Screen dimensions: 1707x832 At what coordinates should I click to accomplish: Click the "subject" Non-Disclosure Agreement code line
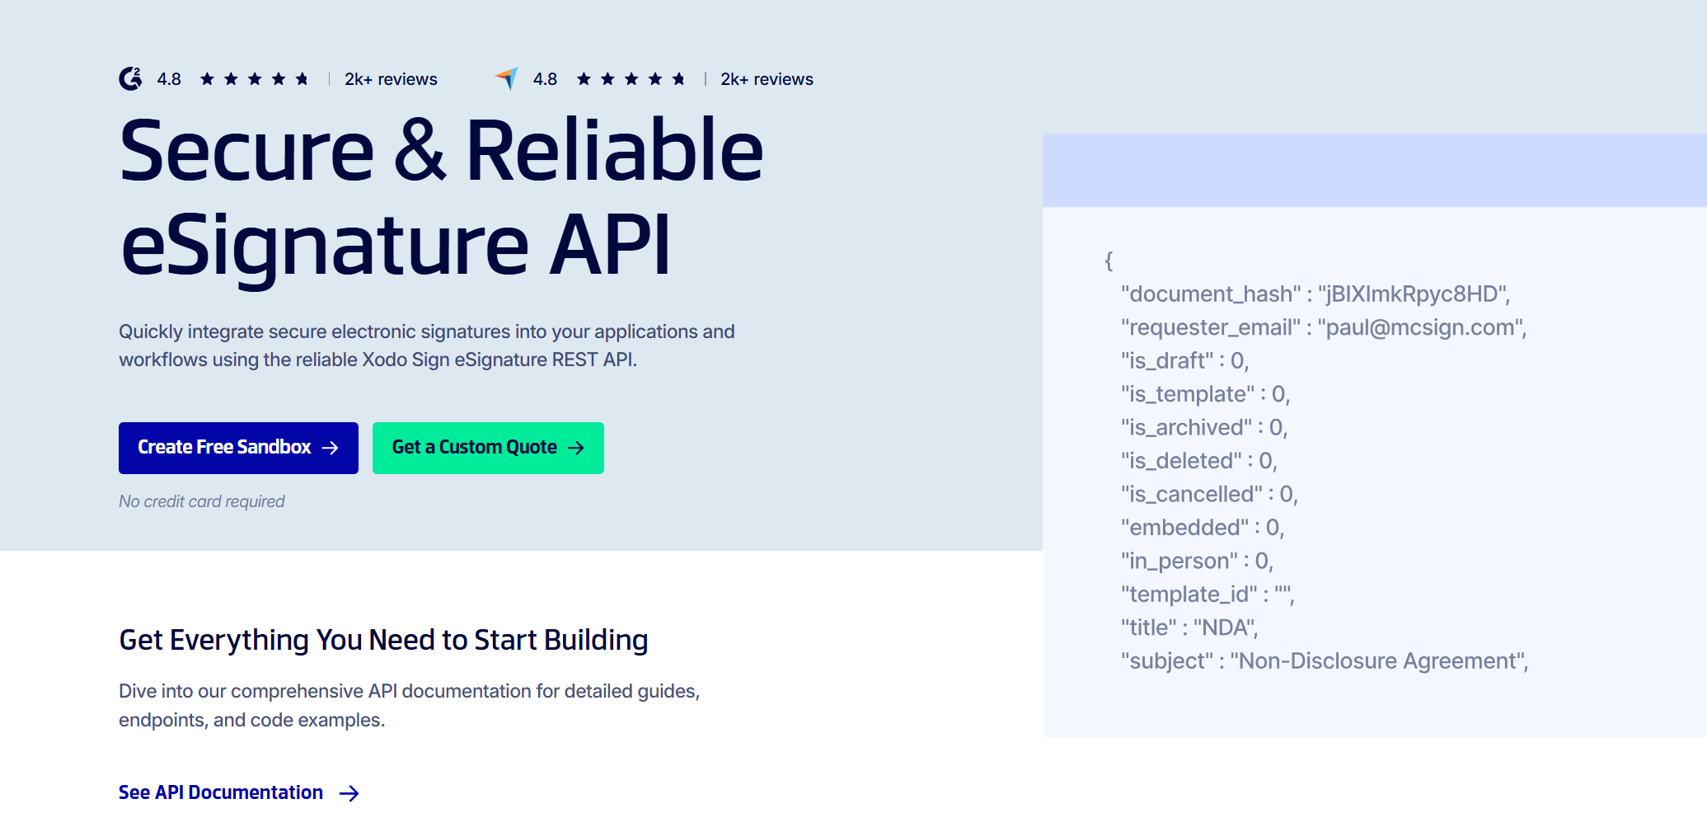(x=1325, y=661)
